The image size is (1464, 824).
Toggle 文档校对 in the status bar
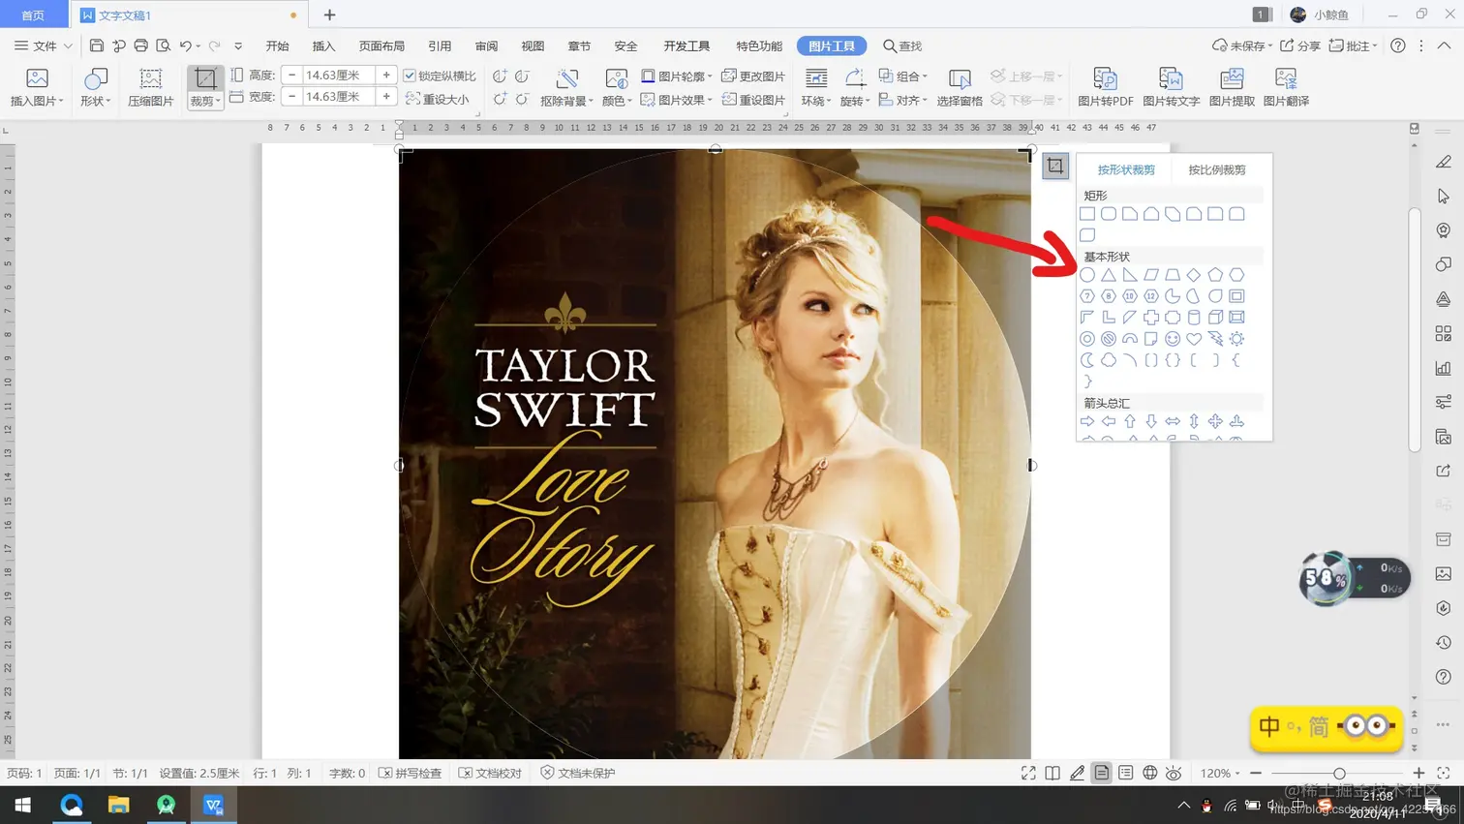490,773
